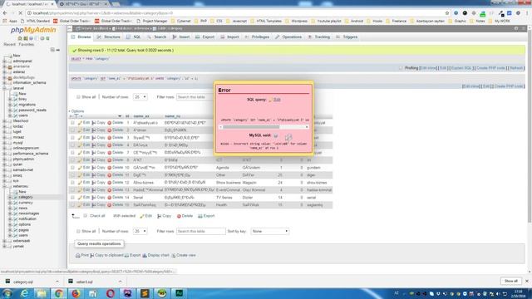
Task: Expand the phpmyadmin database node
Action: click(4, 159)
